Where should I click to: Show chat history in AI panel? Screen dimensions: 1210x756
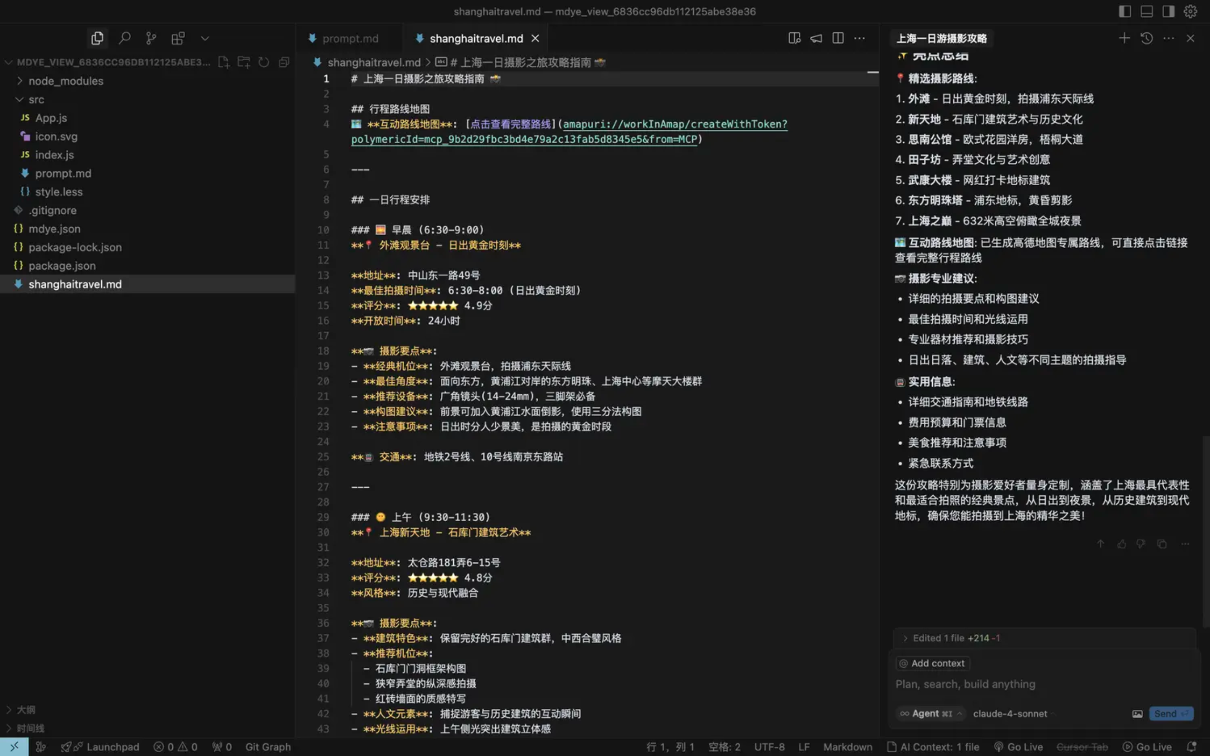point(1147,38)
